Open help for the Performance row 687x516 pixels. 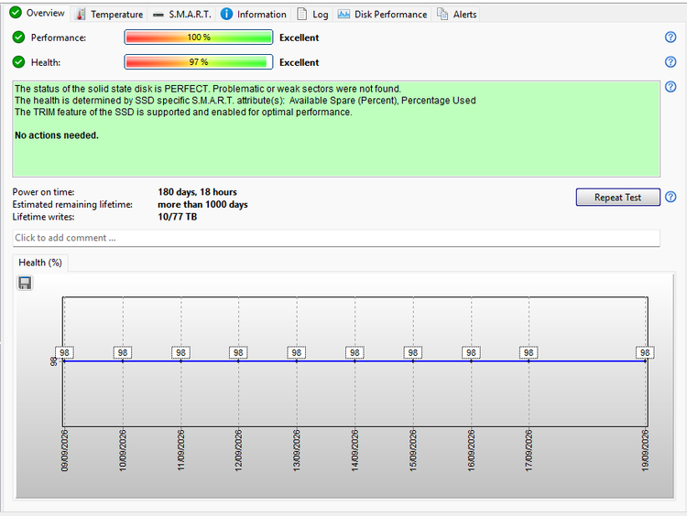coord(671,38)
